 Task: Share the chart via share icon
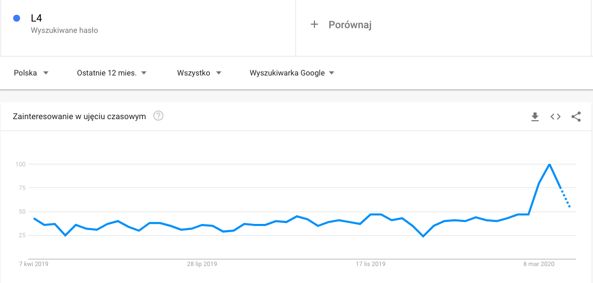576,117
